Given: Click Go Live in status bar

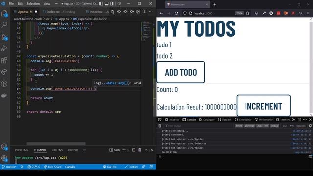Looking at the screenshot, I should coord(110,167).
